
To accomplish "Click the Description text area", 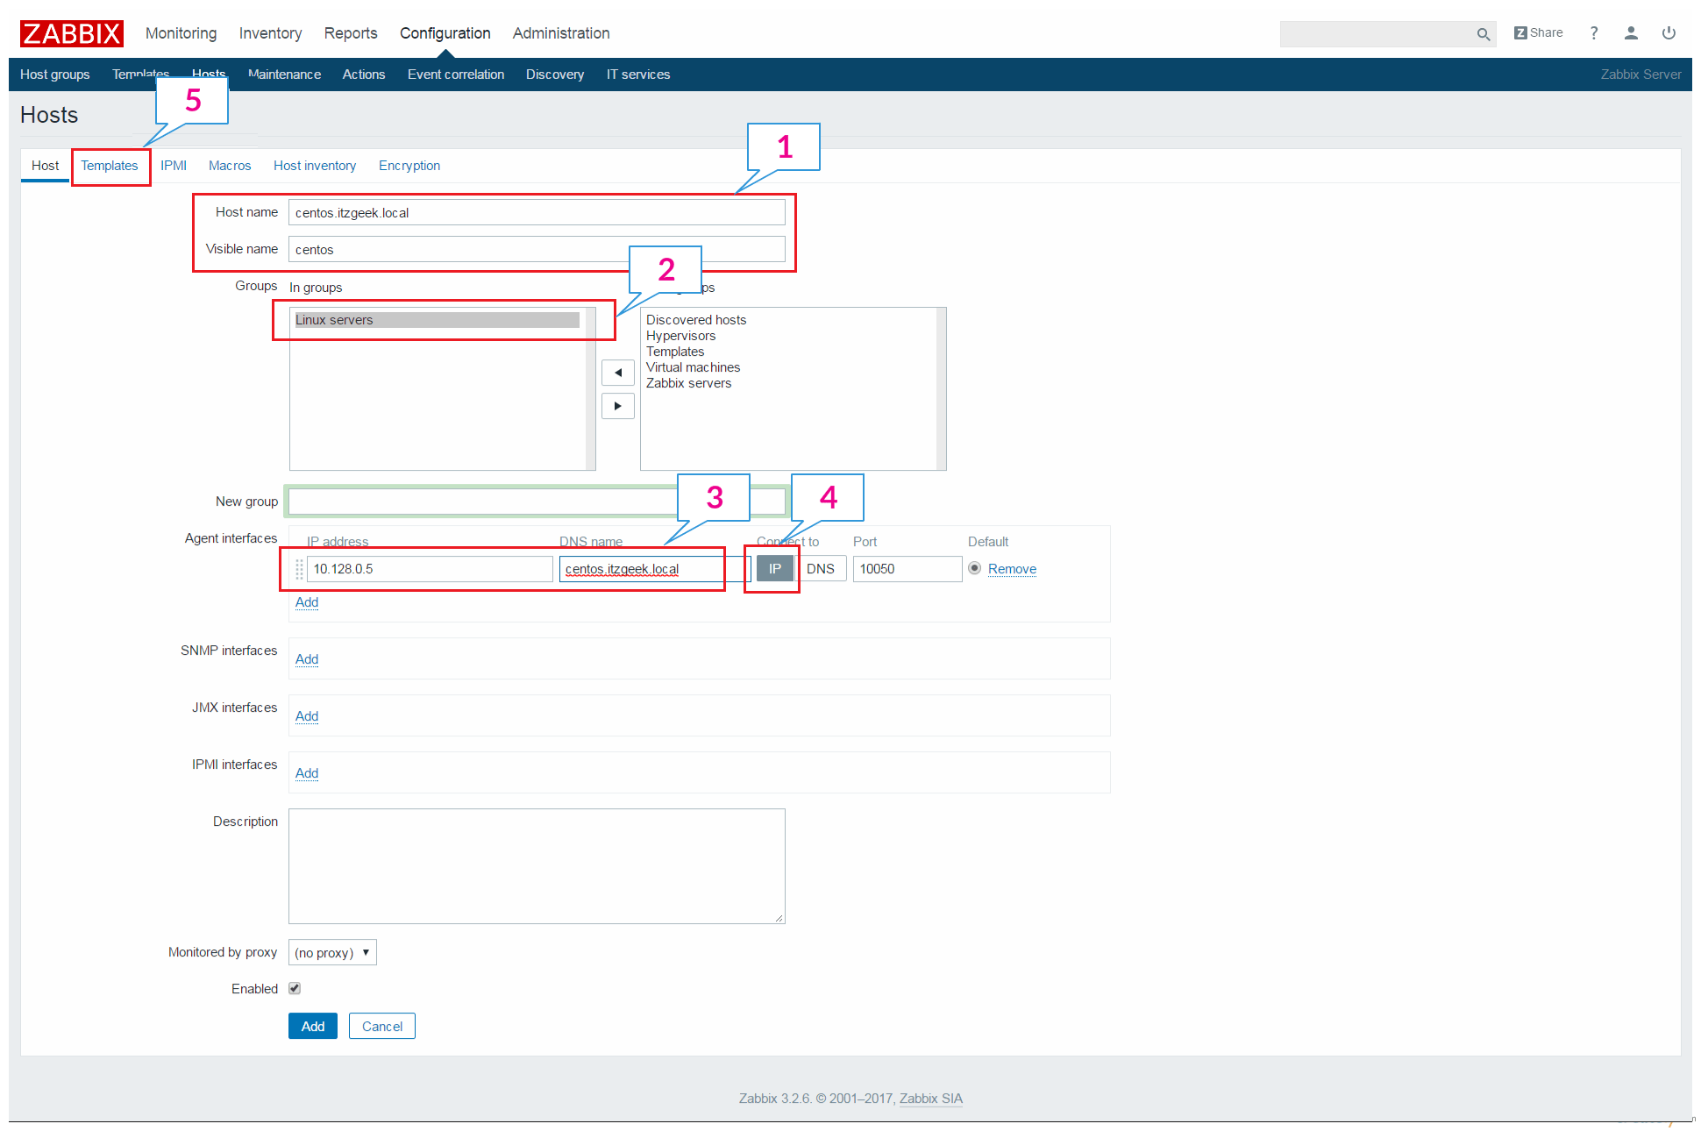I will click(x=537, y=866).
